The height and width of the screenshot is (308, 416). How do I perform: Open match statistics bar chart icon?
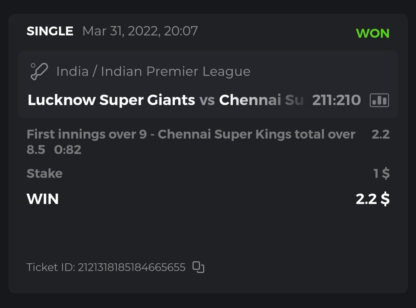[x=379, y=100]
